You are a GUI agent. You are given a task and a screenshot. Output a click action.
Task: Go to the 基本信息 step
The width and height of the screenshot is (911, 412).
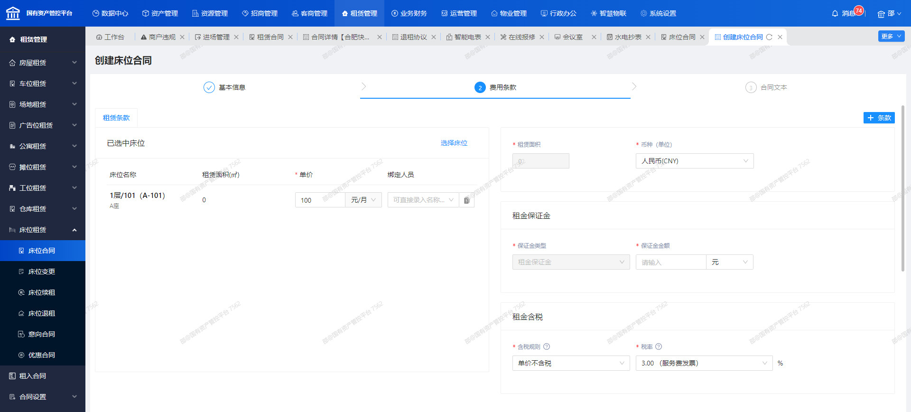pos(224,87)
